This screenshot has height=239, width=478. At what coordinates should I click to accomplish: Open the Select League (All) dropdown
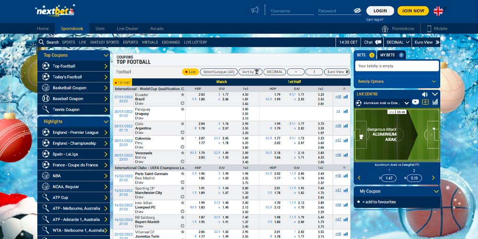coord(218,72)
